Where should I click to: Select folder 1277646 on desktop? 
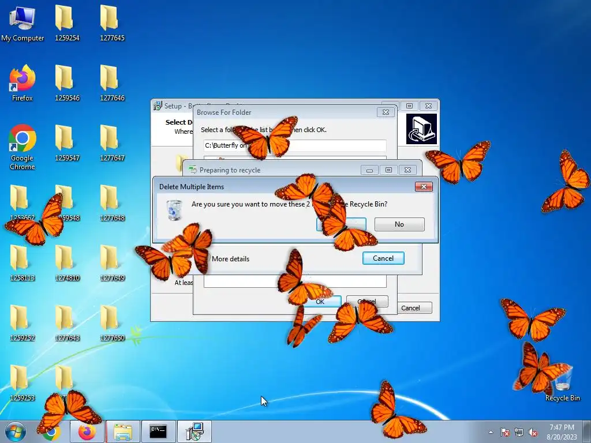[112, 83]
